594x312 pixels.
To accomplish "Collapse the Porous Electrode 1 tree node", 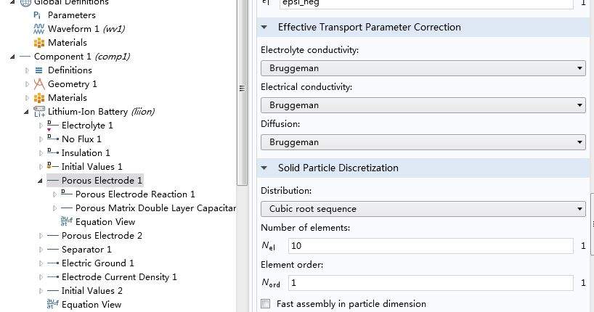I will pos(40,181).
